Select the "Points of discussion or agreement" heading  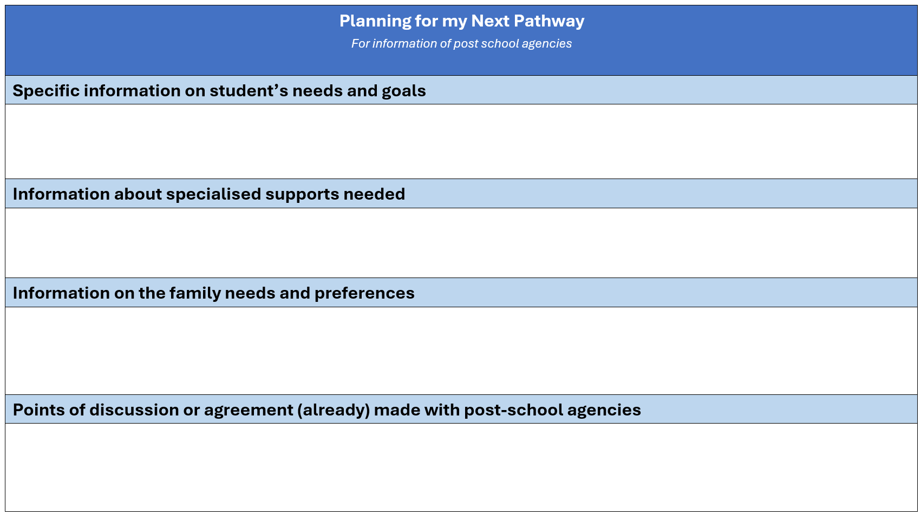coord(326,410)
